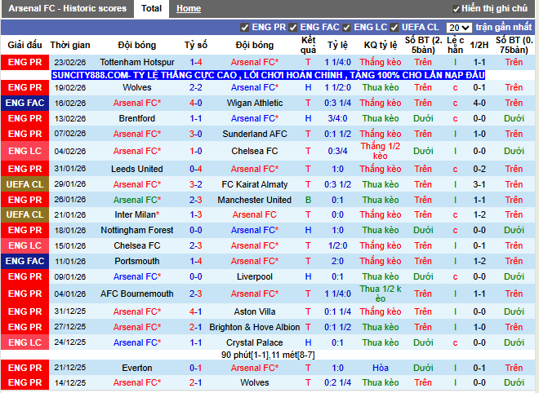The height and width of the screenshot is (393, 539).
Task: Click the ENG FAC badge in Portsmouth row
Action: point(24,261)
